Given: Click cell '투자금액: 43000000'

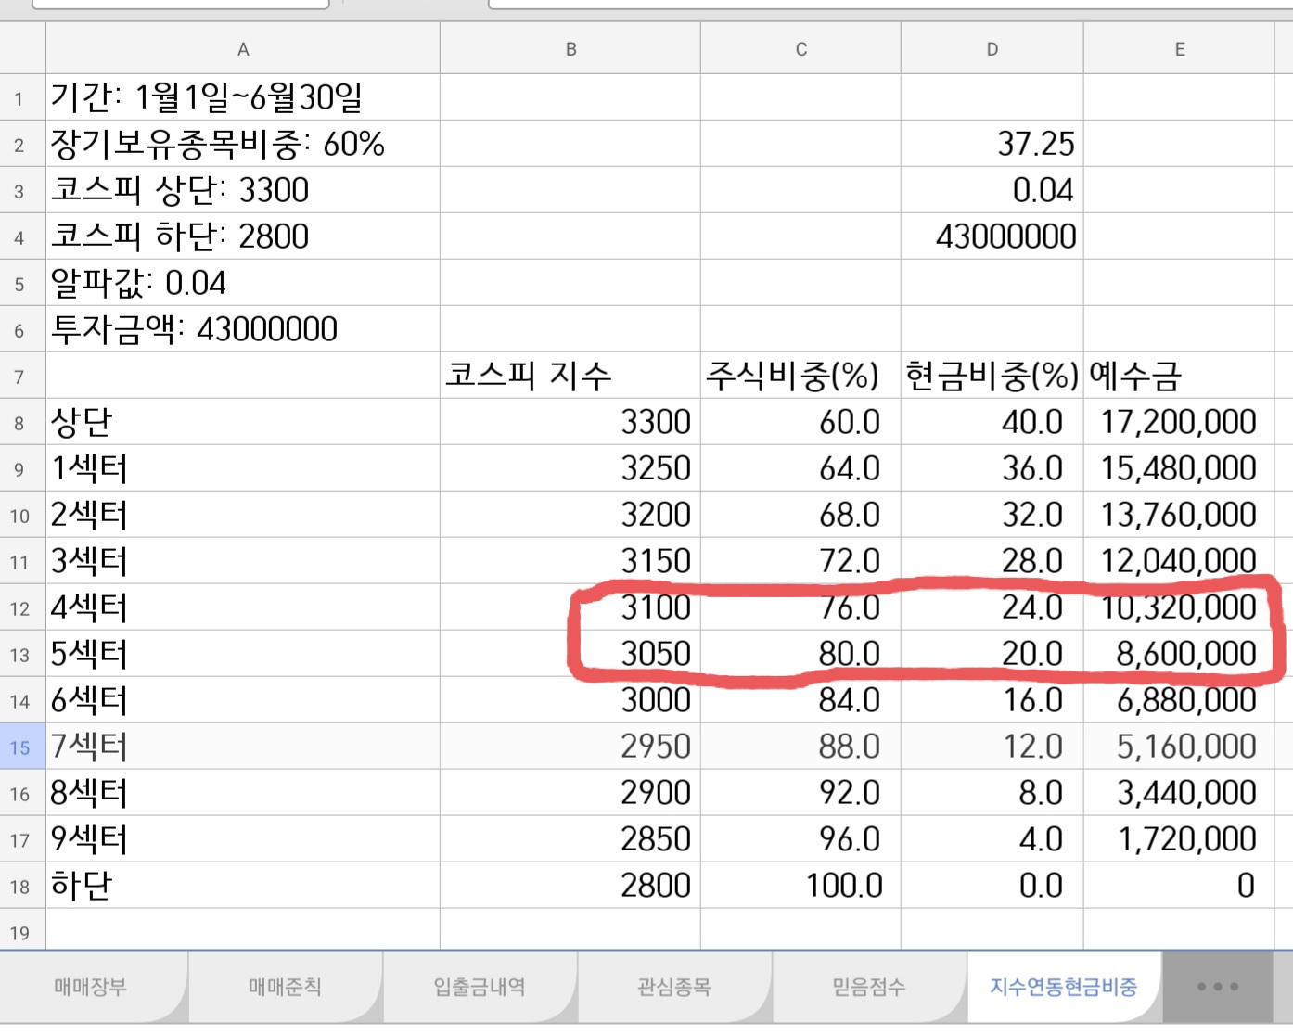Looking at the screenshot, I should point(243,329).
